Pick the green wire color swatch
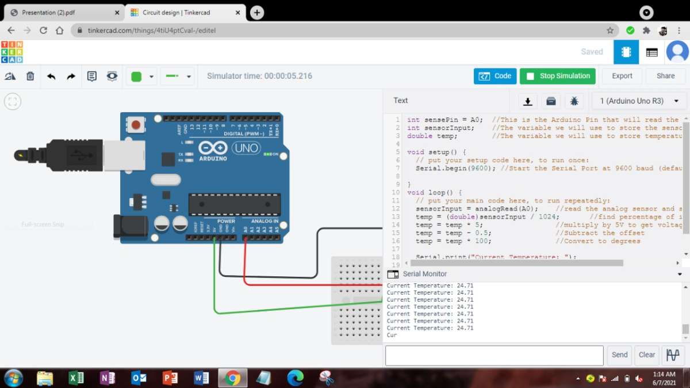 coord(136,77)
